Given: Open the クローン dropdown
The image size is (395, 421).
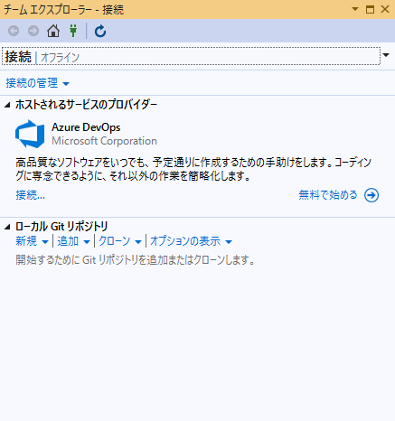Looking at the screenshot, I should coord(120,241).
